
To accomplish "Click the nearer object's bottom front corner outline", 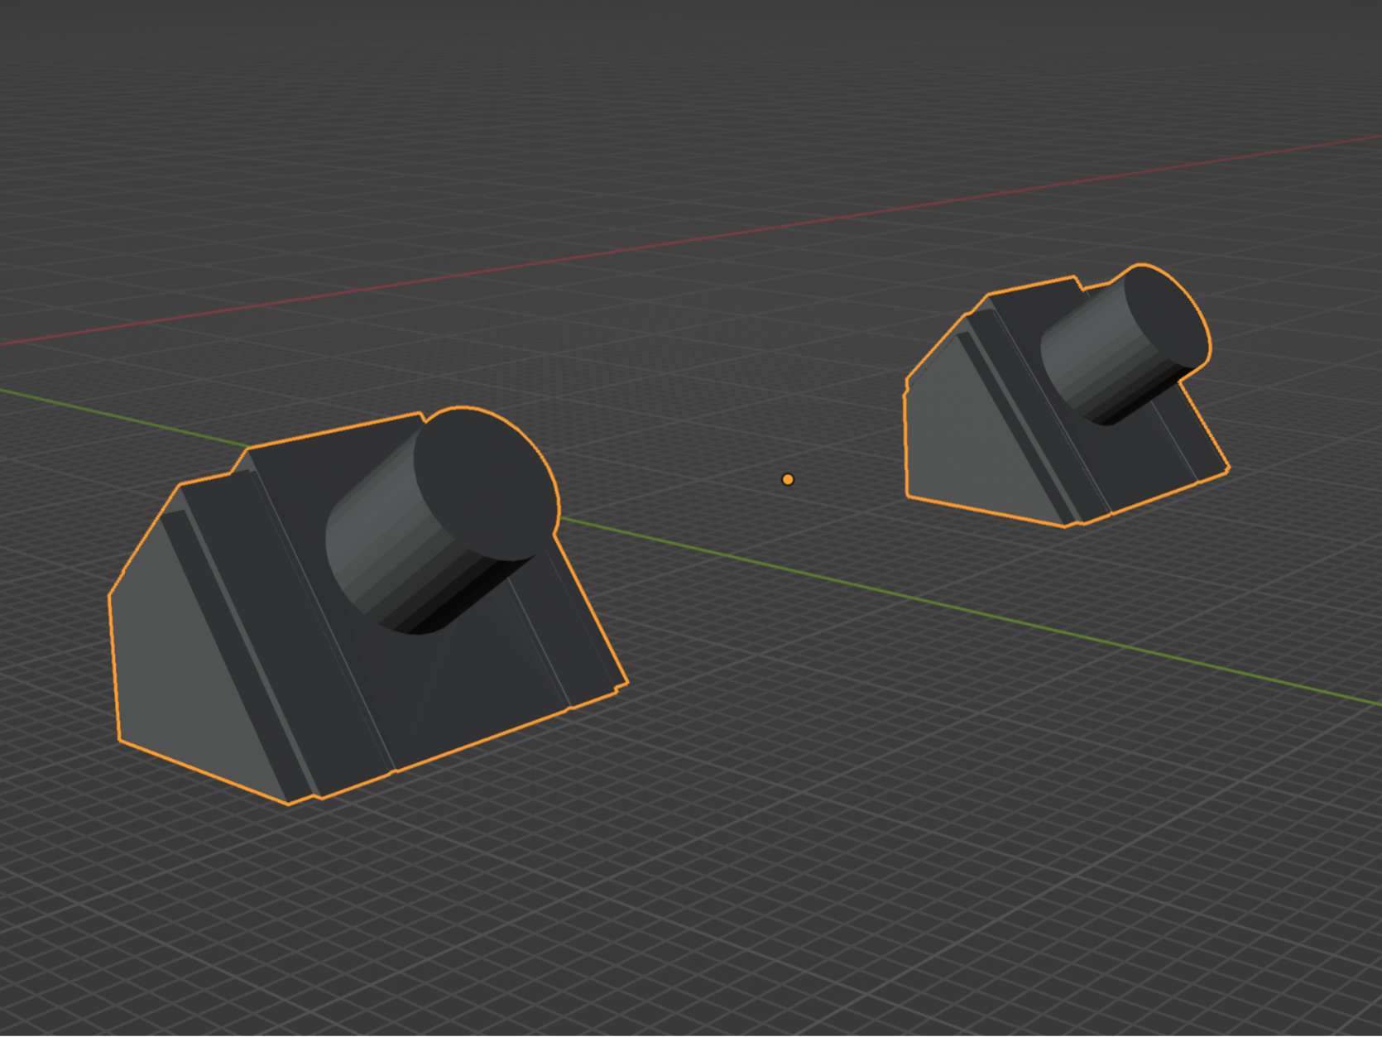I will [x=289, y=803].
